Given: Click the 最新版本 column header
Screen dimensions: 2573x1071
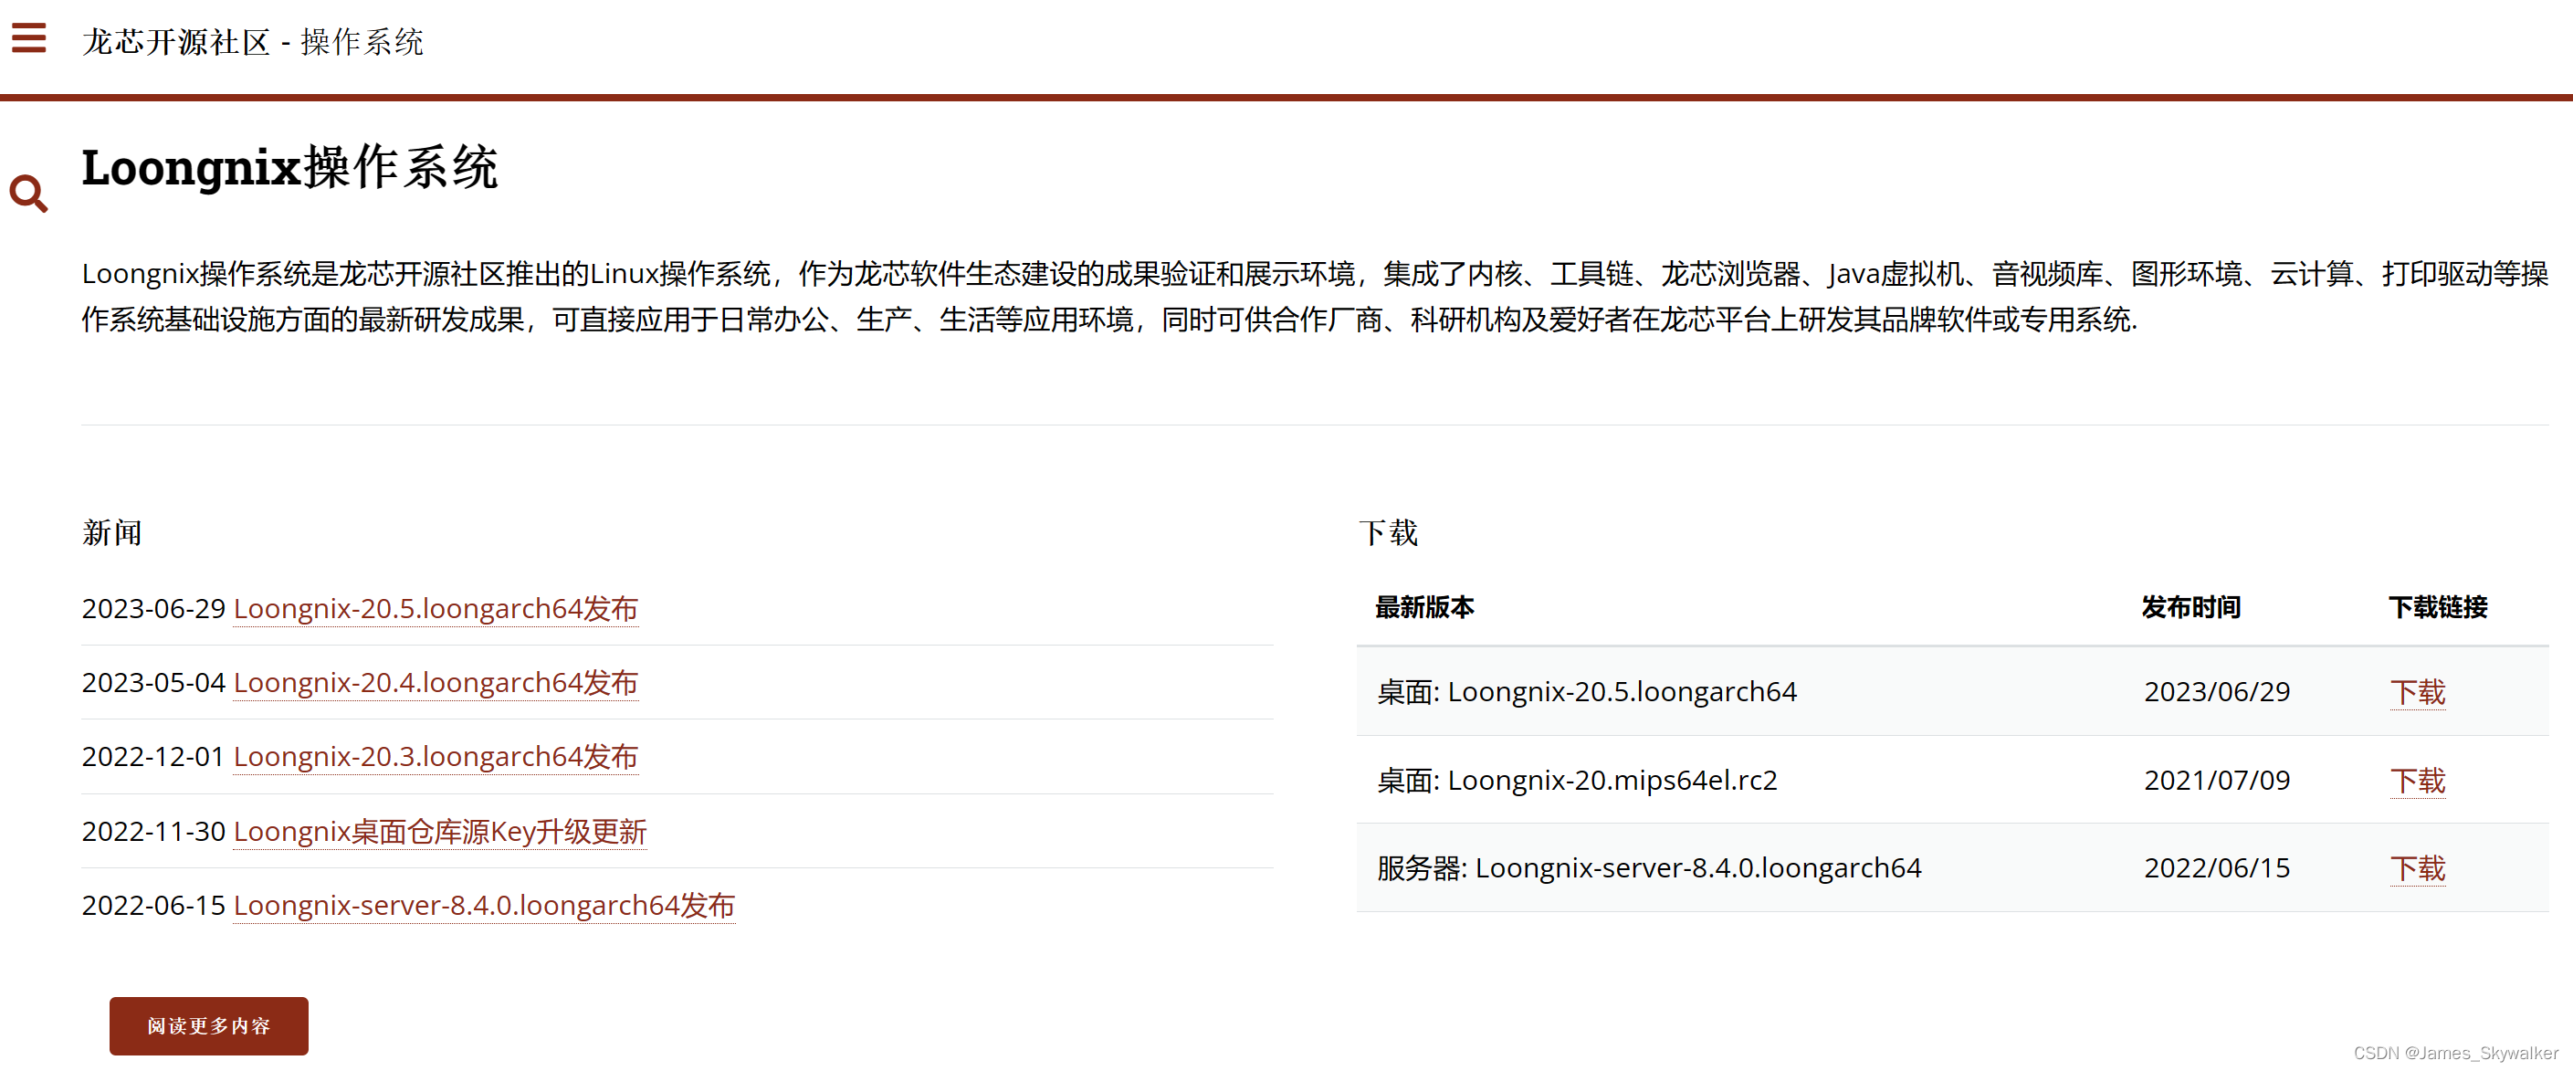Looking at the screenshot, I should tap(1424, 607).
